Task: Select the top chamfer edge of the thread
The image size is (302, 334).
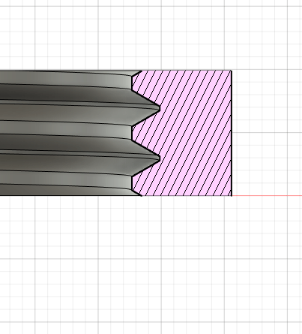Action: point(136,74)
